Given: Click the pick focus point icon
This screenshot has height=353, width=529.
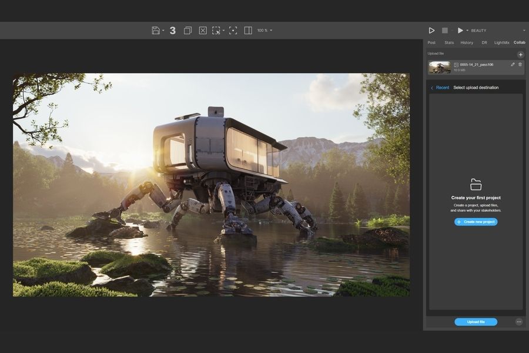Looking at the screenshot, I should pos(233,31).
